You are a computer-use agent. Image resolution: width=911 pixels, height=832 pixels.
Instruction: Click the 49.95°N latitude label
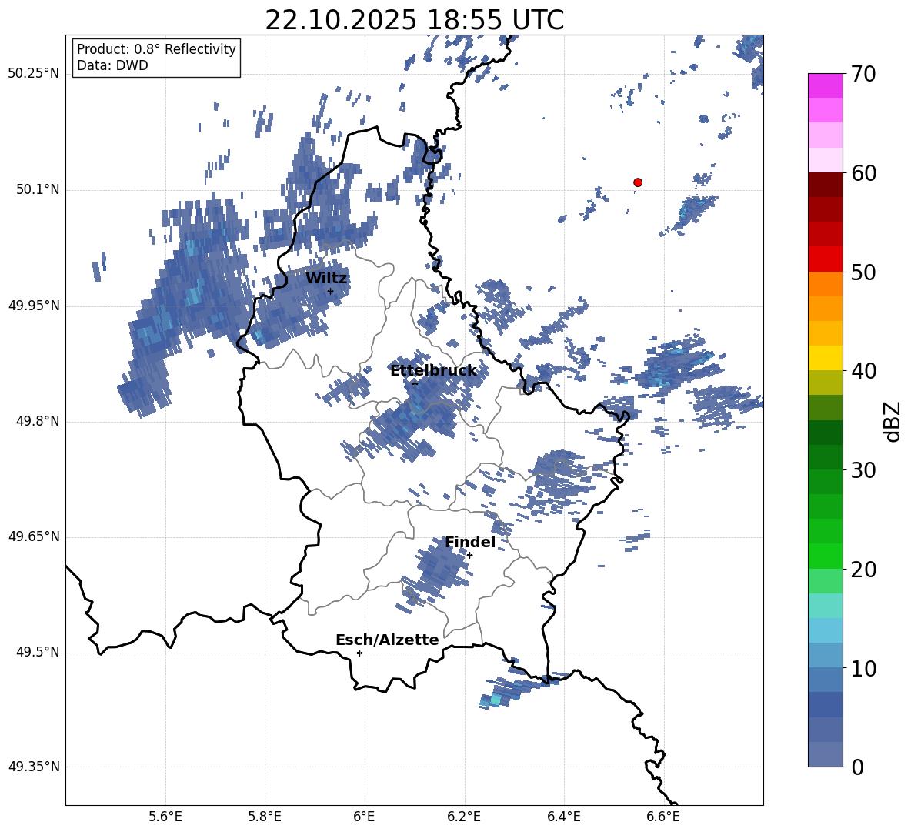[34, 306]
